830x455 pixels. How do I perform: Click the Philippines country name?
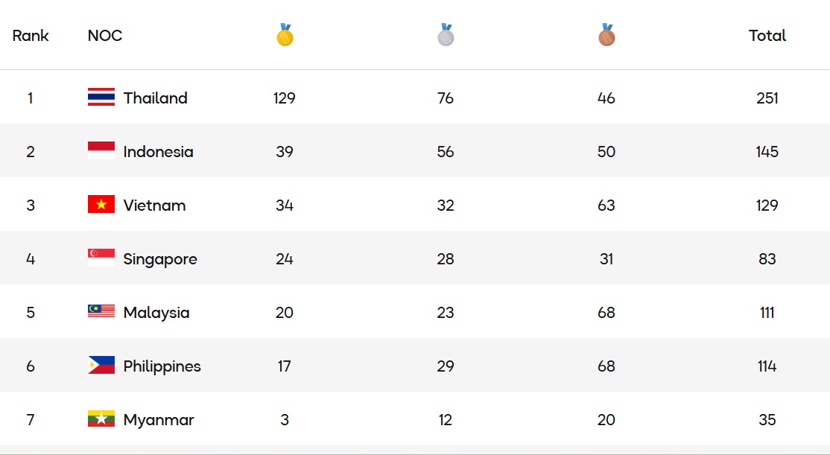tap(162, 366)
